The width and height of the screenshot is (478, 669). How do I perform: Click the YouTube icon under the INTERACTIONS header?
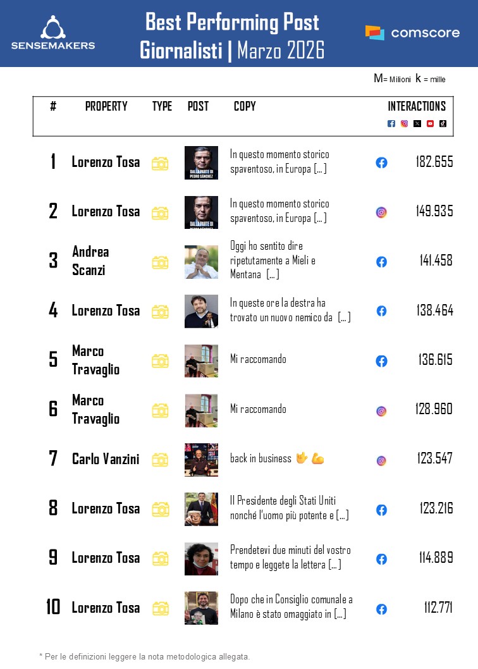430,123
